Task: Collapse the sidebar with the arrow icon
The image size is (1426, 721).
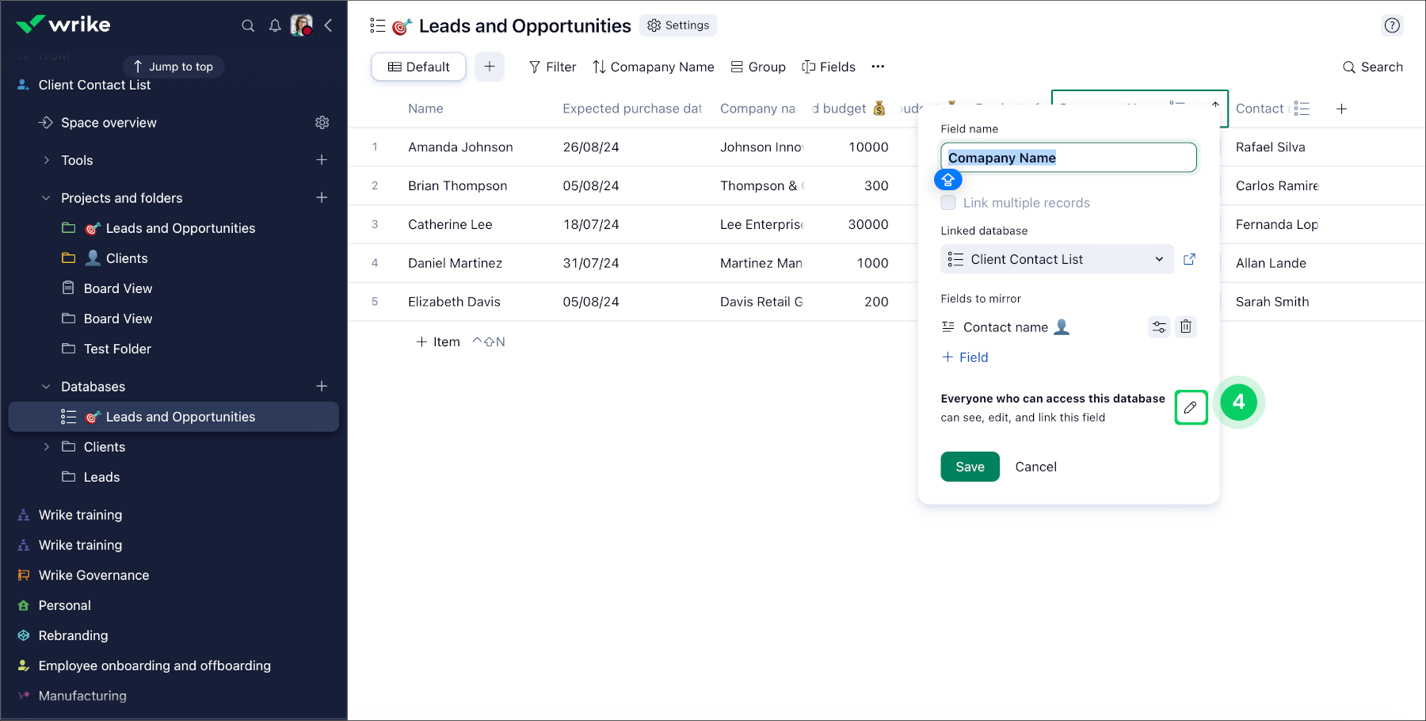Action: [328, 25]
